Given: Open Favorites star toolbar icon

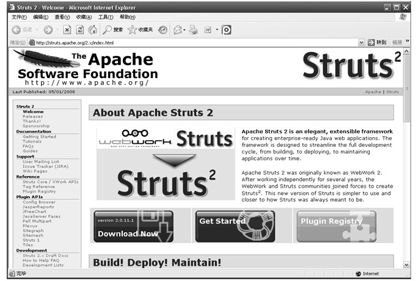Looking at the screenshot, I should (132, 30).
